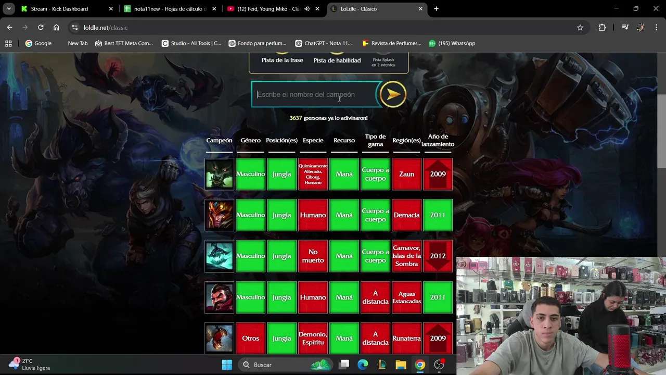Image resolution: width=666 pixels, height=375 pixels.
Task: Click the taskbar Buscar search box
Action: point(286,365)
